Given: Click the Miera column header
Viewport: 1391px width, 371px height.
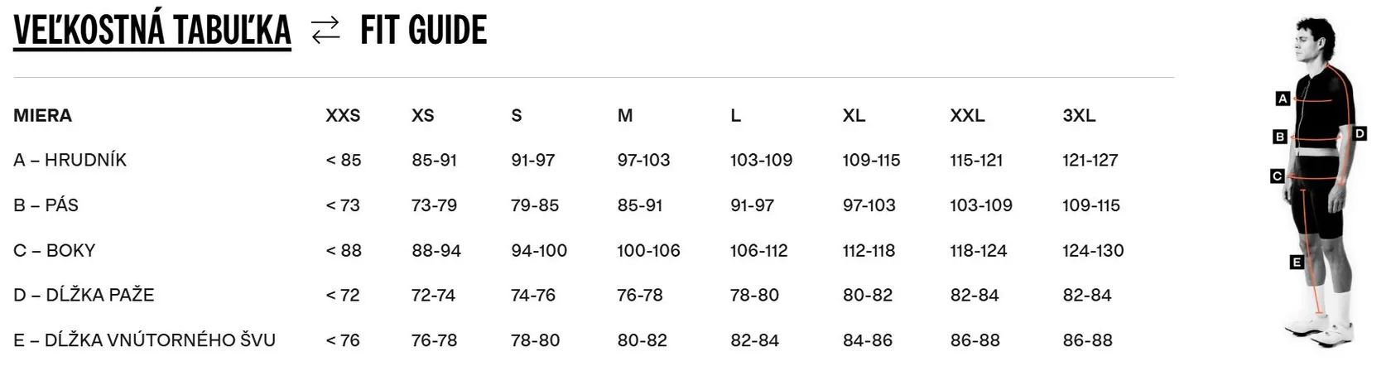Looking at the screenshot, I should pos(43,116).
